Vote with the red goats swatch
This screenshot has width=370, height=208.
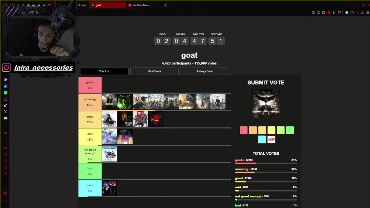coord(244,130)
